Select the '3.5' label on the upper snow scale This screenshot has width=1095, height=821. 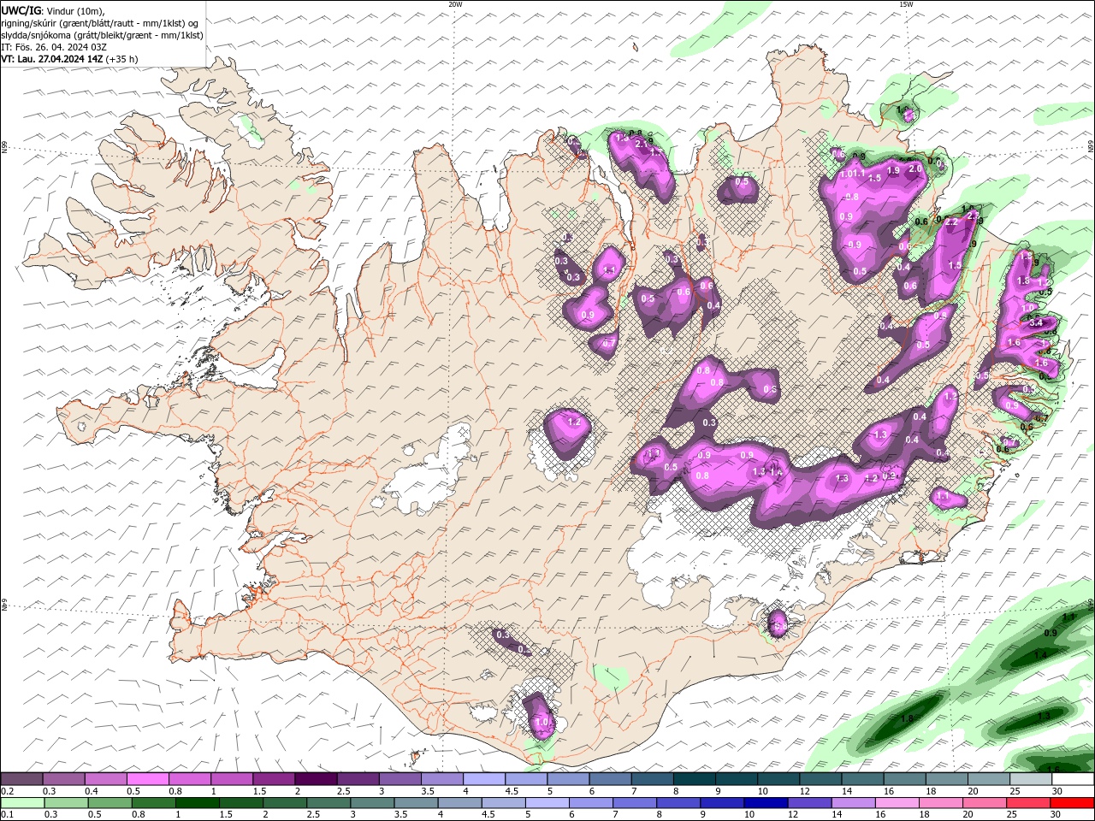pos(427,791)
